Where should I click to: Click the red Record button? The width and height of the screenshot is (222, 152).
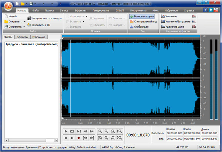[x=78, y=138]
